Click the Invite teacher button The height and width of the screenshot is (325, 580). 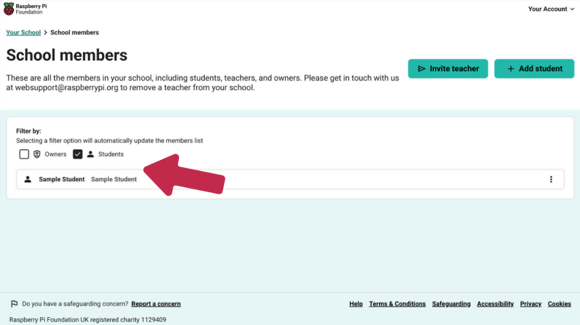coord(448,69)
